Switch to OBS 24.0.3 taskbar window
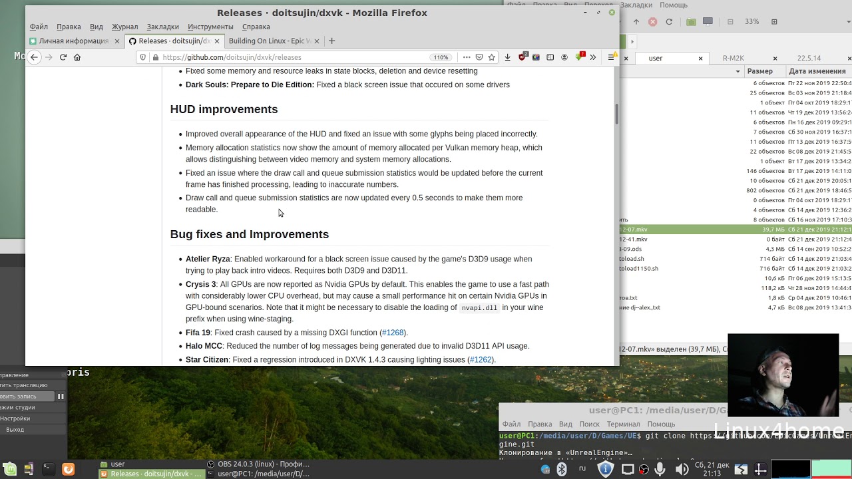 pos(258,464)
